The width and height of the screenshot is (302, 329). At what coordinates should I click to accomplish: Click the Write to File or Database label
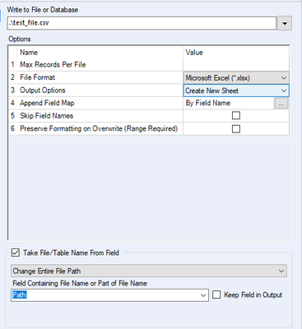[43, 10]
